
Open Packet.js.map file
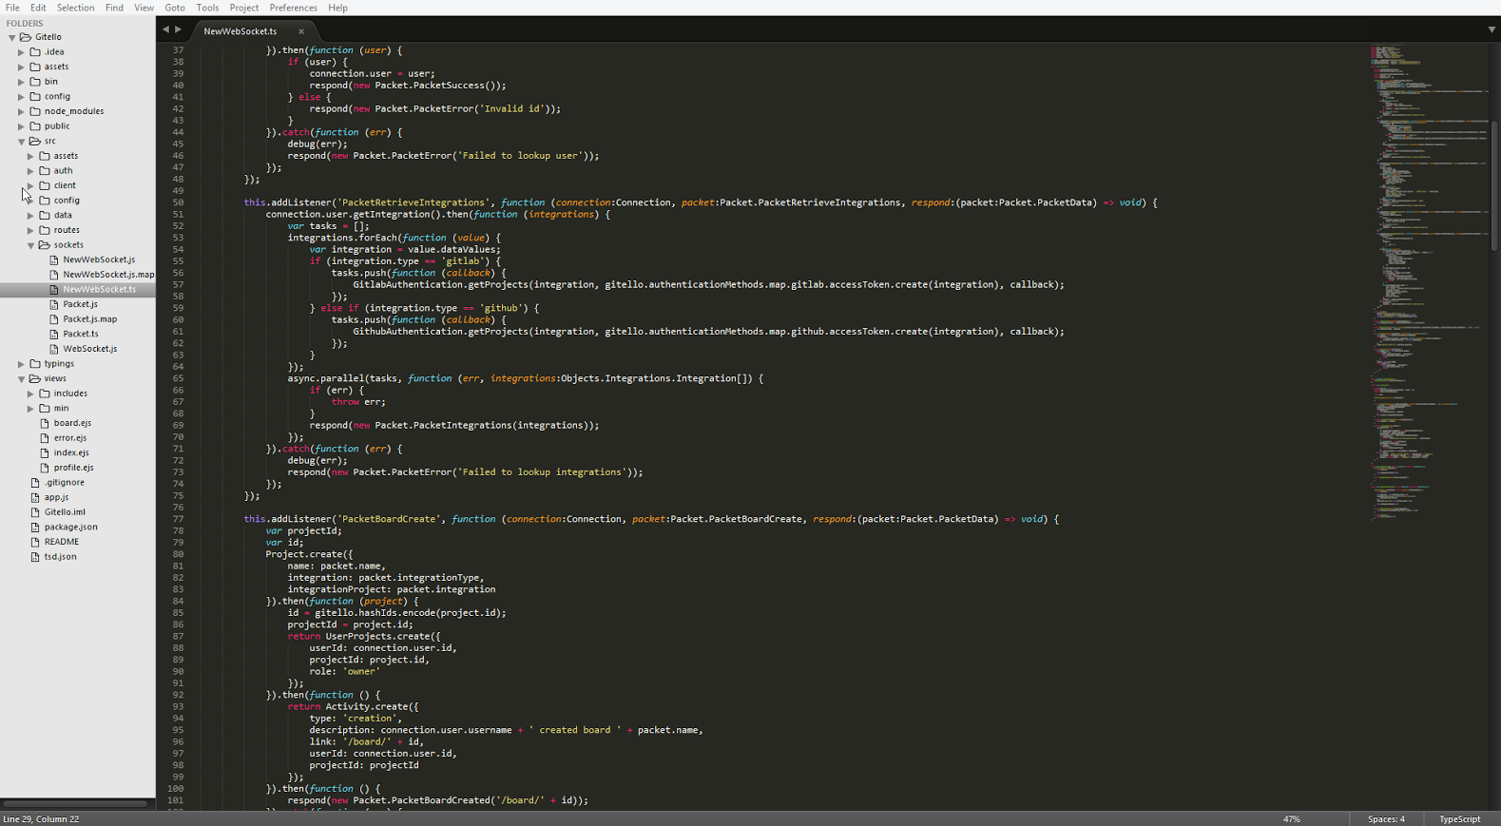(90, 319)
